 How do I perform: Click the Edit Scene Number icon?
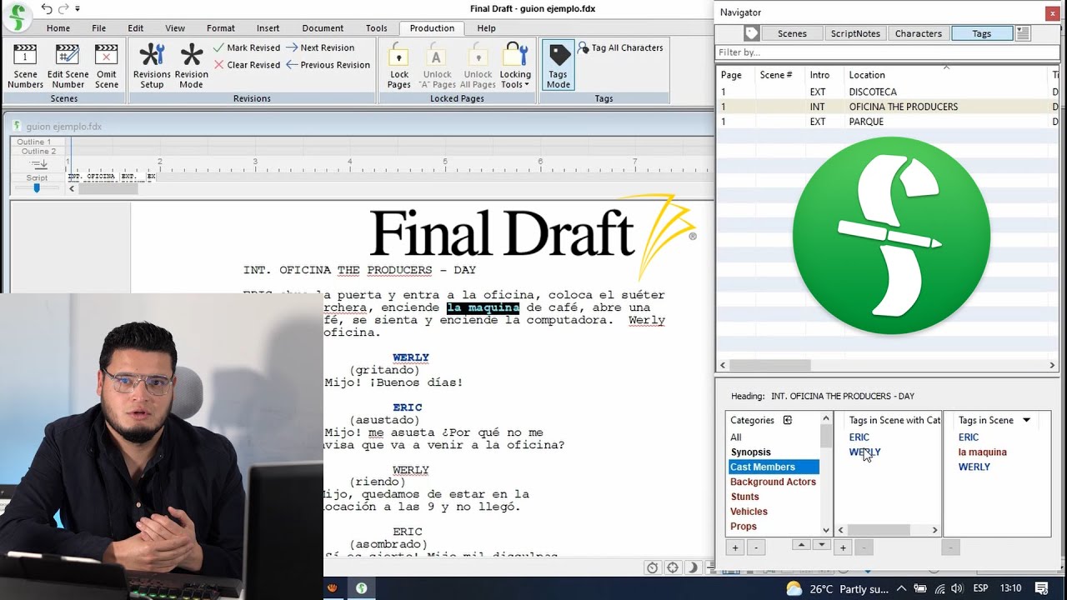click(68, 67)
